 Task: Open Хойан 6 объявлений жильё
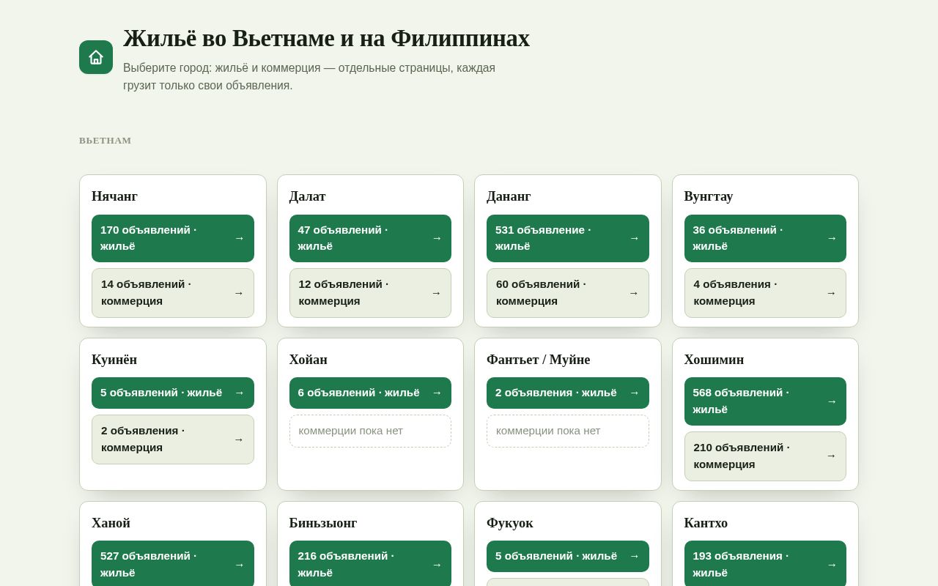[x=370, y=393]
